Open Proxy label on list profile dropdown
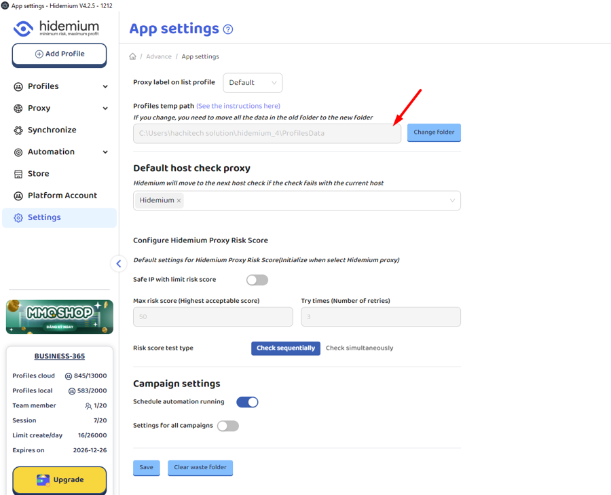The image size is (611, 495). 253,83
